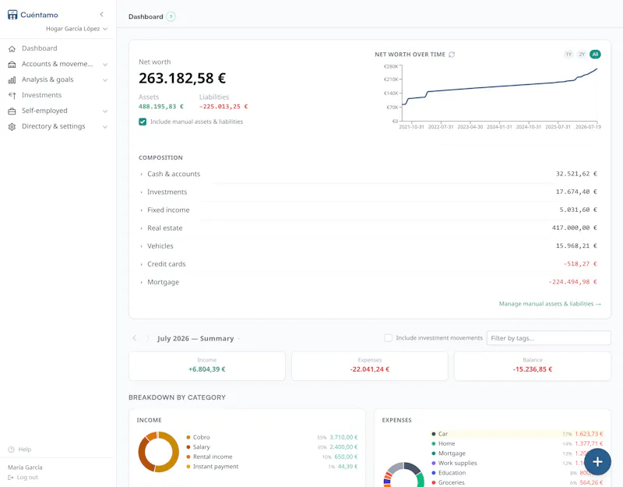Click the Cuéntamo logo icon

pyautogui.click(x=12, y=15)
